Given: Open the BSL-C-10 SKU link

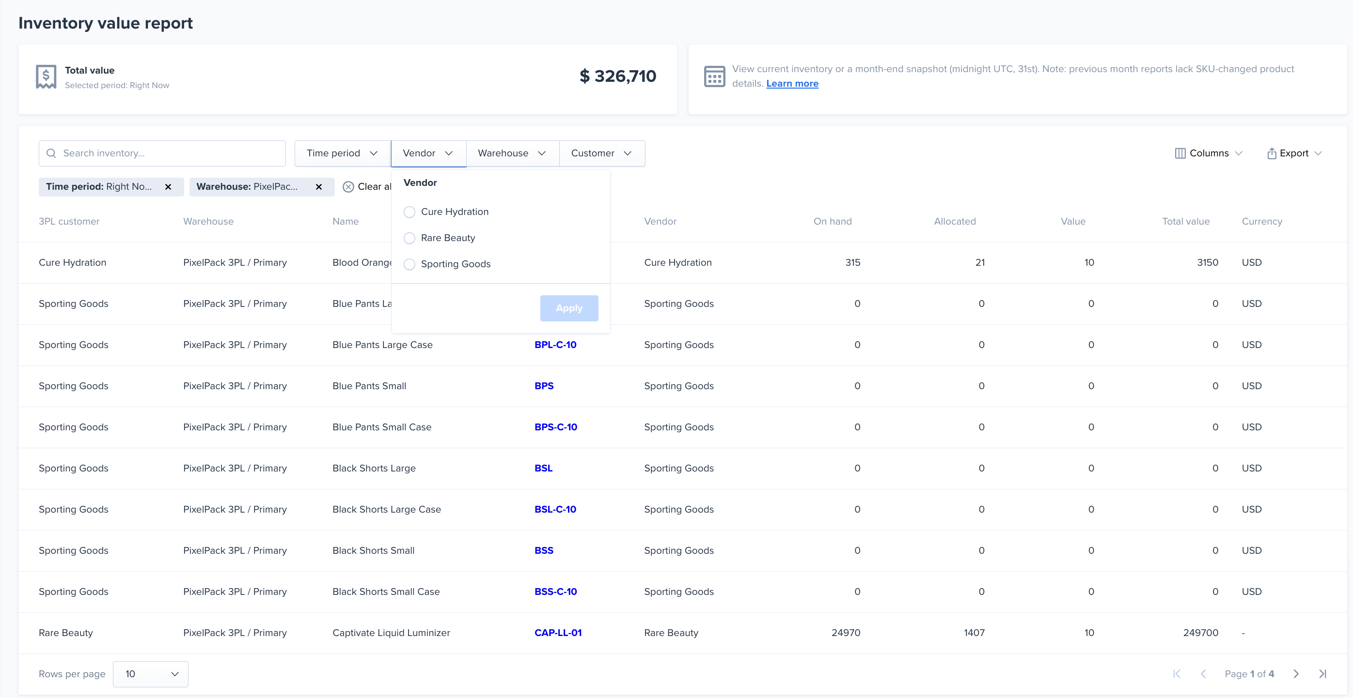Looking at the screenshot, I should [555, 509].
